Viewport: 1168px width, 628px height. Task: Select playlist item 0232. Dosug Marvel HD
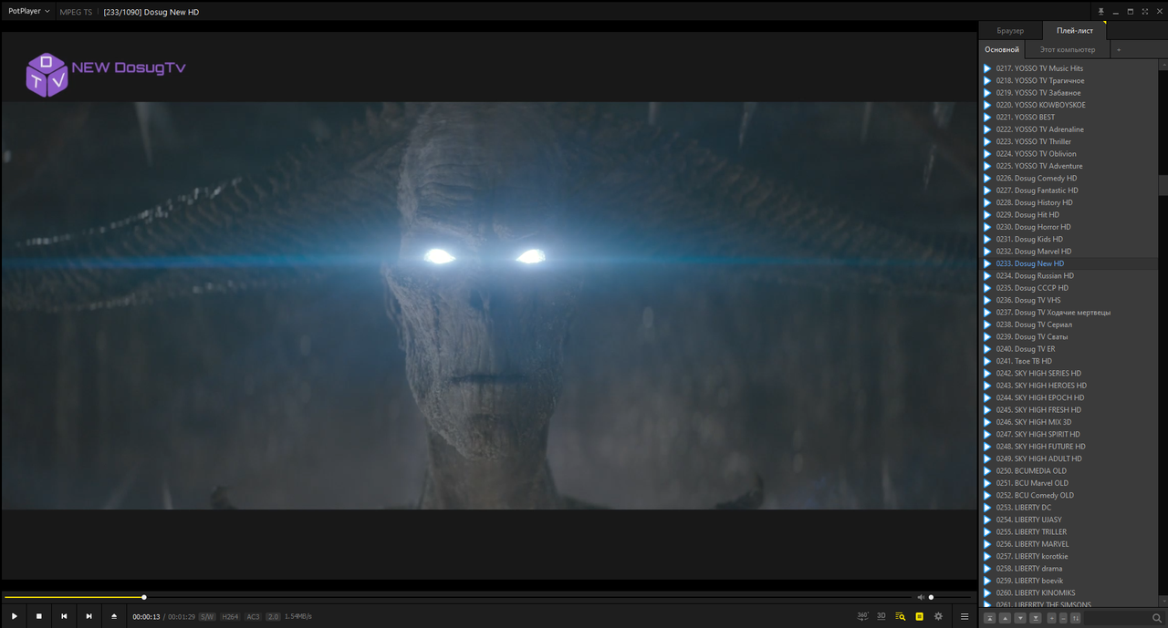1069,252
